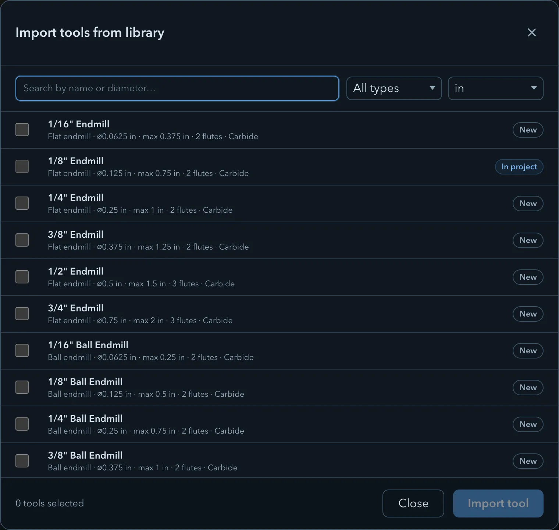
Task: Click the 3/4" Endmill tool name
Action: 76,308
